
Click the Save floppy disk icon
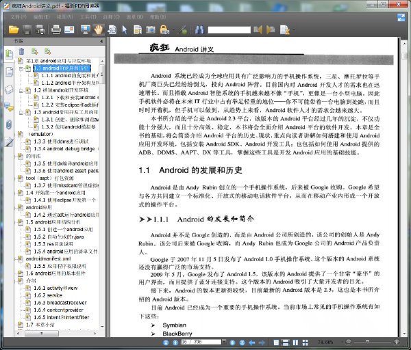27,29
